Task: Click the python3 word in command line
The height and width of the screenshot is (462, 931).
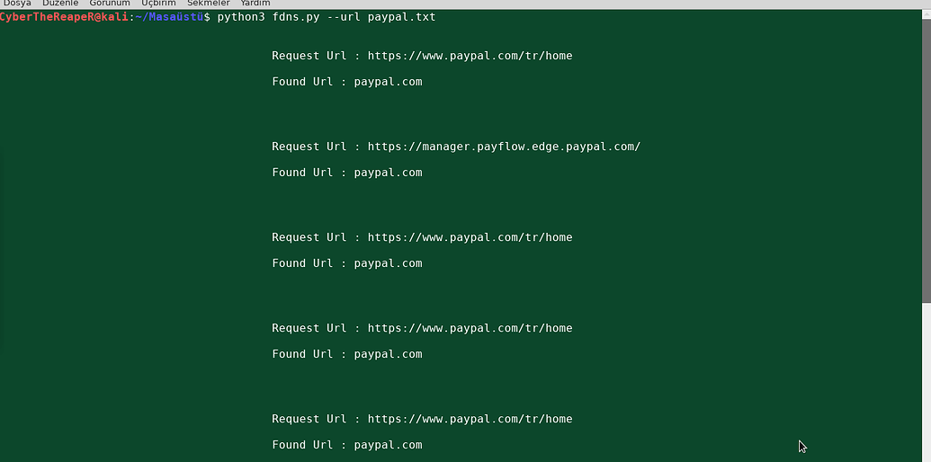Action: tap(240, 16)
